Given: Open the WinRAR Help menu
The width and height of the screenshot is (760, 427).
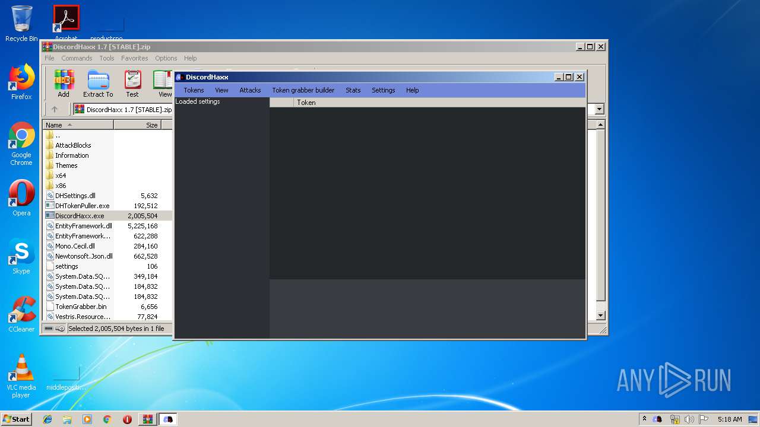Looking at the screenshot, I should [190, 58].
